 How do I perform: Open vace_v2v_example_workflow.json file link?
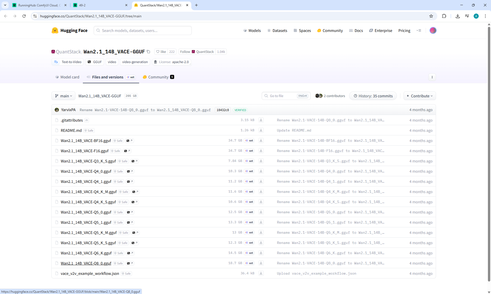click(x=90, y=274)
